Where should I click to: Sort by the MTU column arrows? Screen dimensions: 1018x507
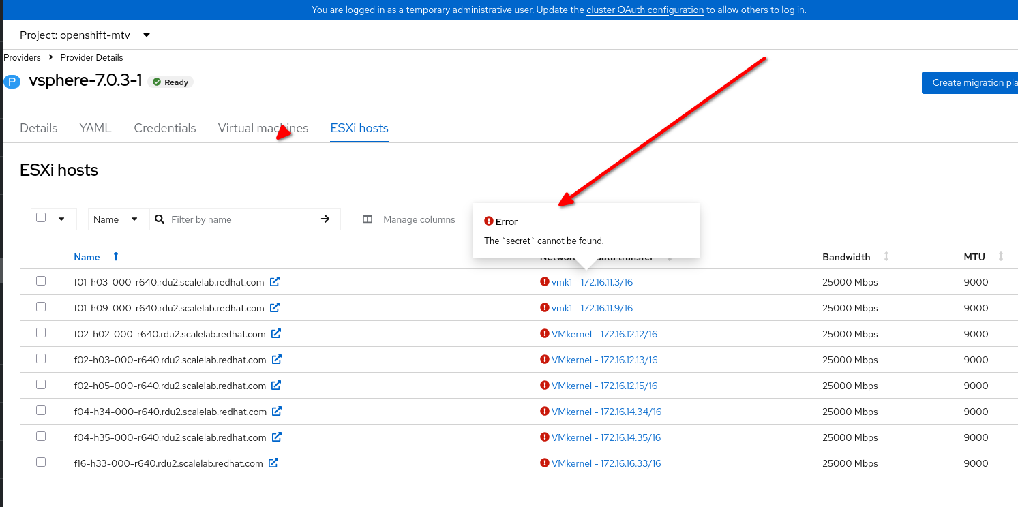(1001, 257)
